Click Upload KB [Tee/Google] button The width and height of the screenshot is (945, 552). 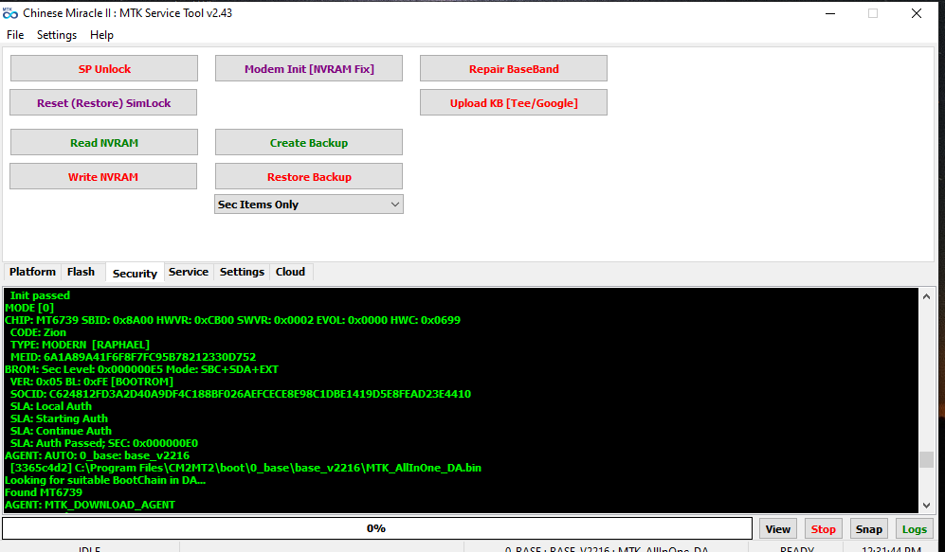[x=513, y=102]
